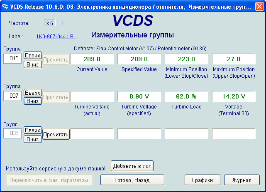Select Current Value field showing 209.0
266x192 pixels.
tap(92, 59)
